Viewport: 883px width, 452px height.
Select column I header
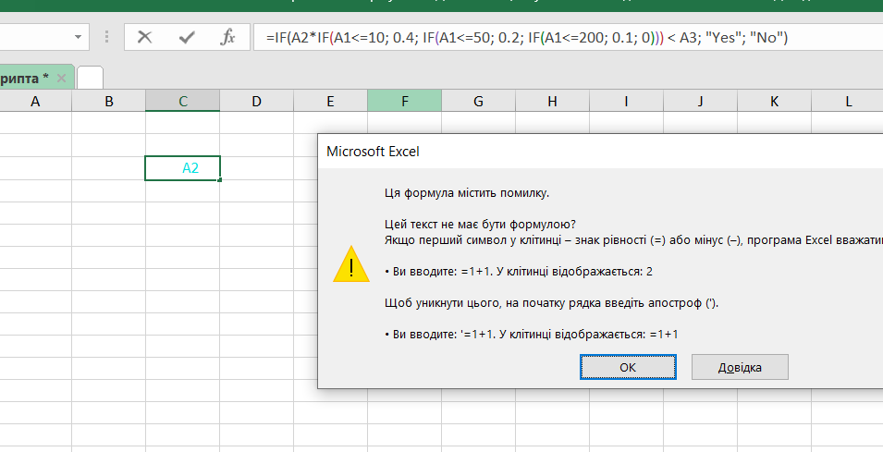(x=626, y=102)
